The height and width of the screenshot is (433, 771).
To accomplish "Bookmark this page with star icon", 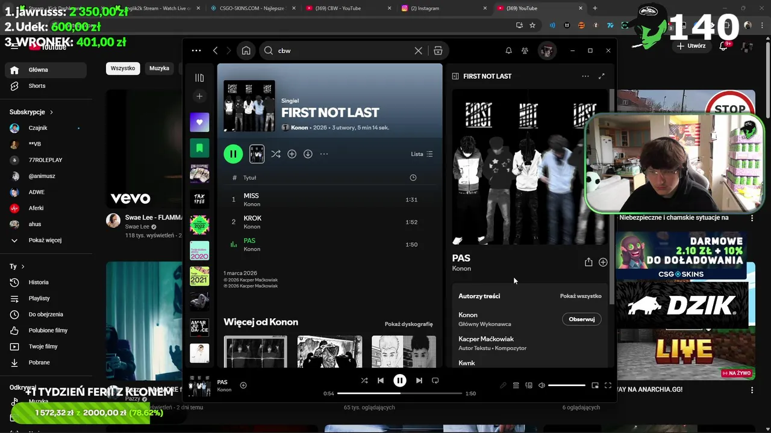I will (x=532, y=25).
